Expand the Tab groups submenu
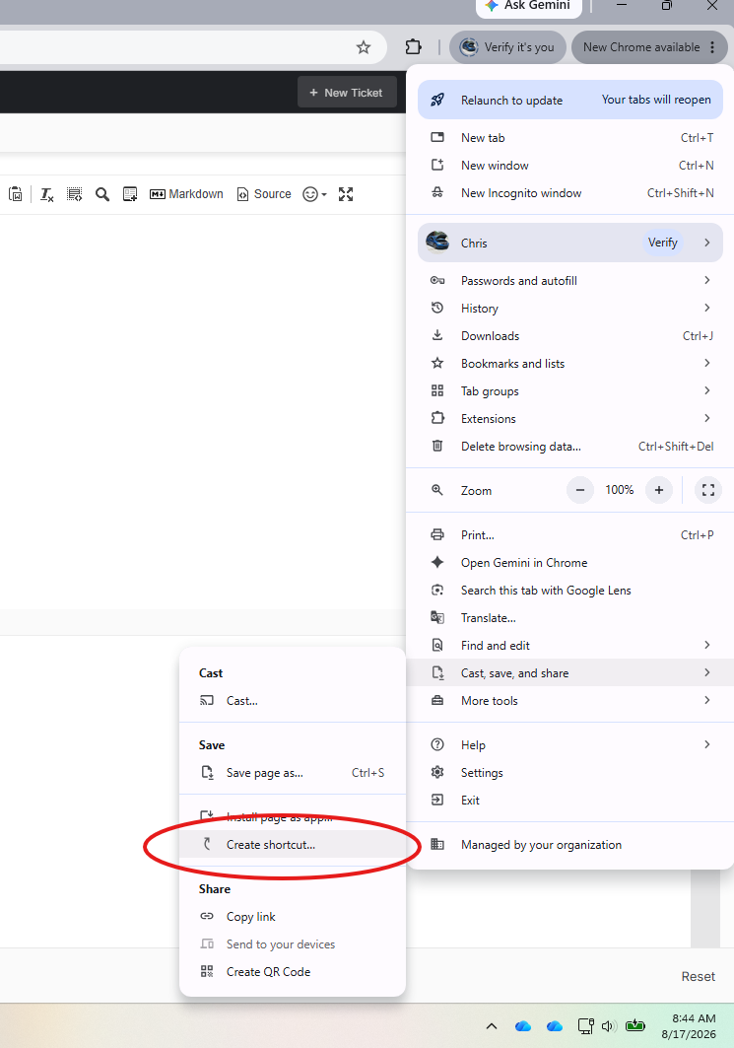This screenshot has width=734, height=1048. pos(570,391)
